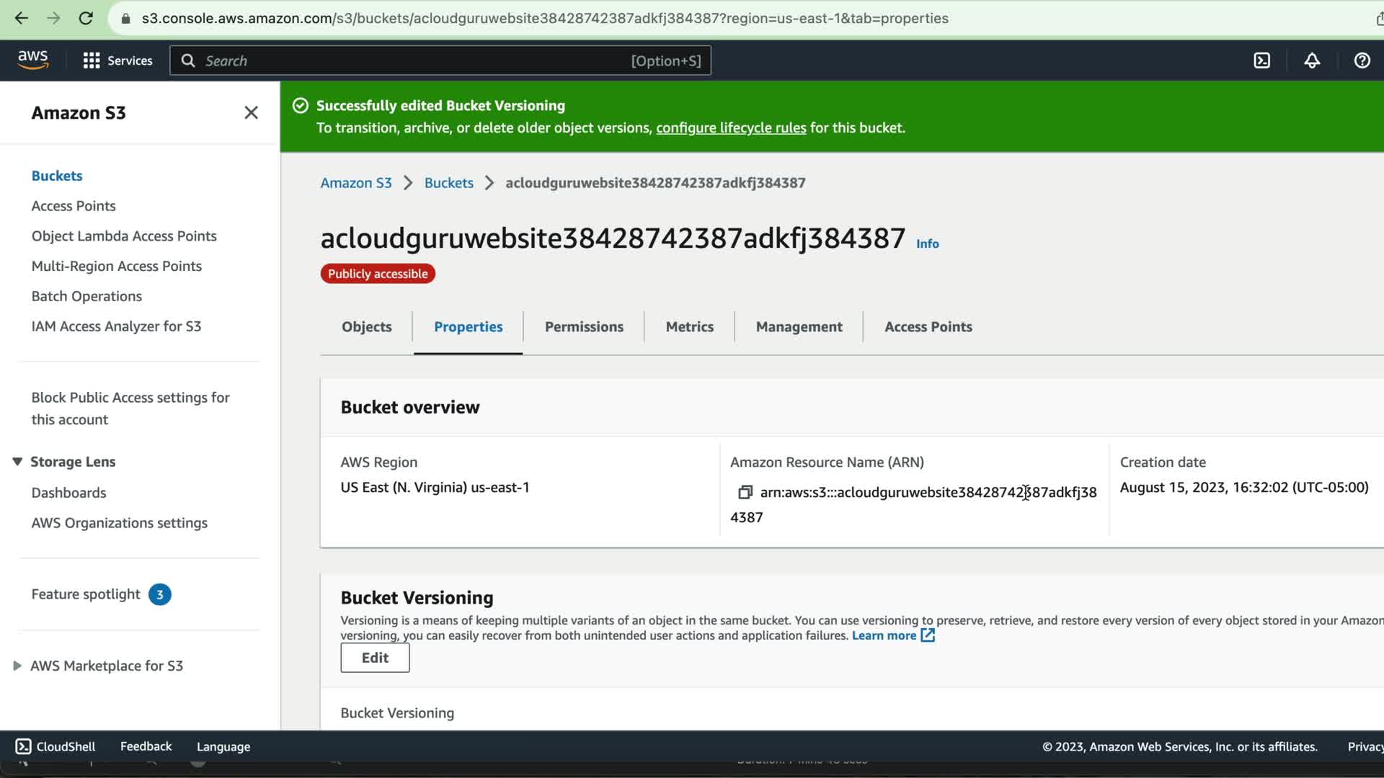
Task: Open IAM Access Analyzer for S3
Action: click(116, 326)
